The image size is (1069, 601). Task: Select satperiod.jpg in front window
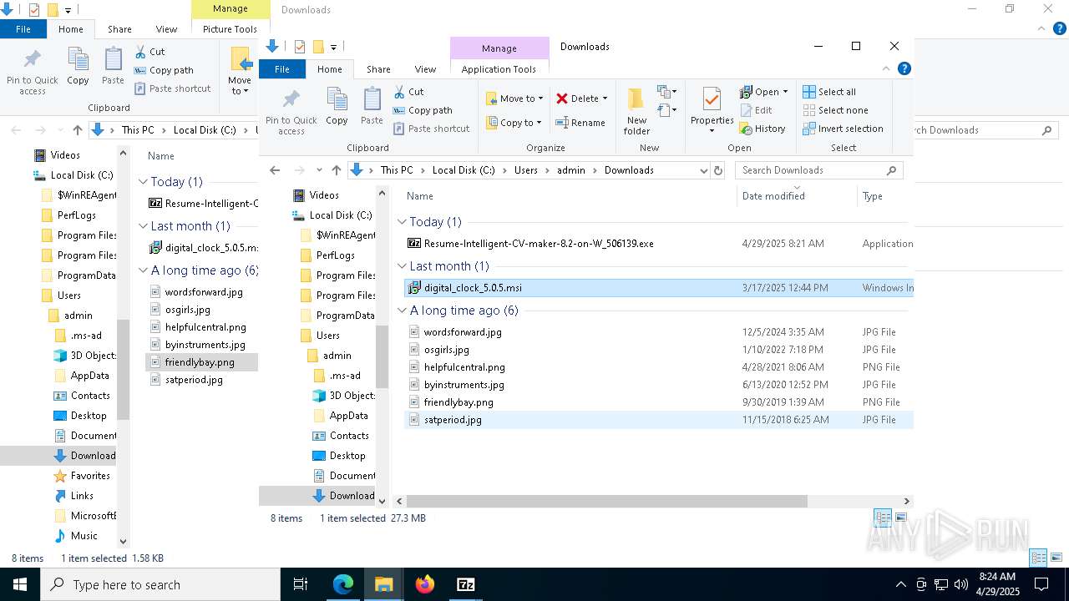click(x=453, y=420)
